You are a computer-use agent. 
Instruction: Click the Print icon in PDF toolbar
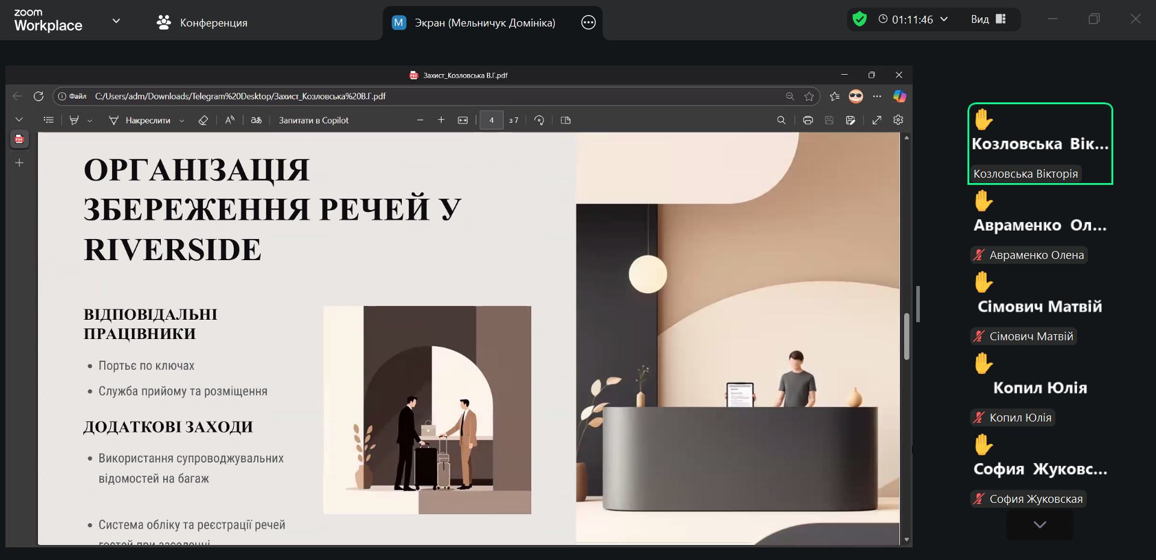click(808, 120)
